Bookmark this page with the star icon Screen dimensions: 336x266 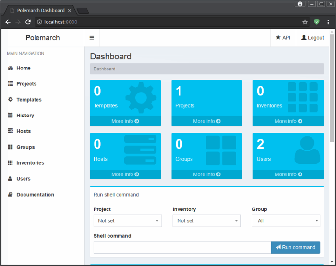click(305, 22)
